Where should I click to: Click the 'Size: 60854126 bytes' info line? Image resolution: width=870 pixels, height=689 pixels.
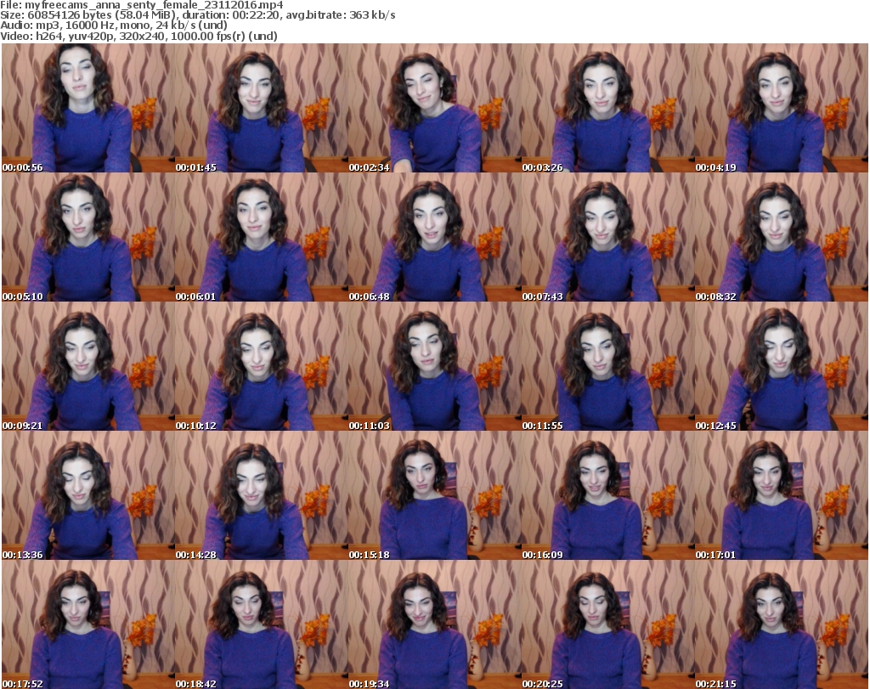tap(197, 15)
